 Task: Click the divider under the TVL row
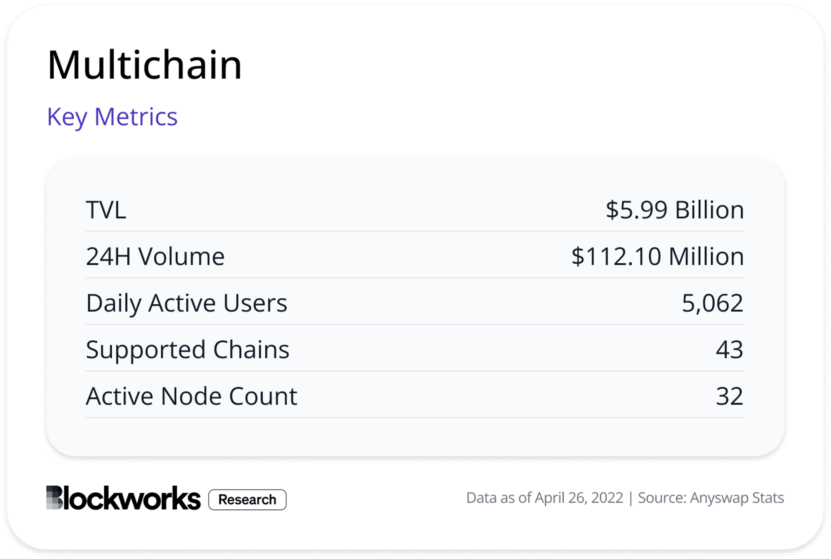coord(415,231)
